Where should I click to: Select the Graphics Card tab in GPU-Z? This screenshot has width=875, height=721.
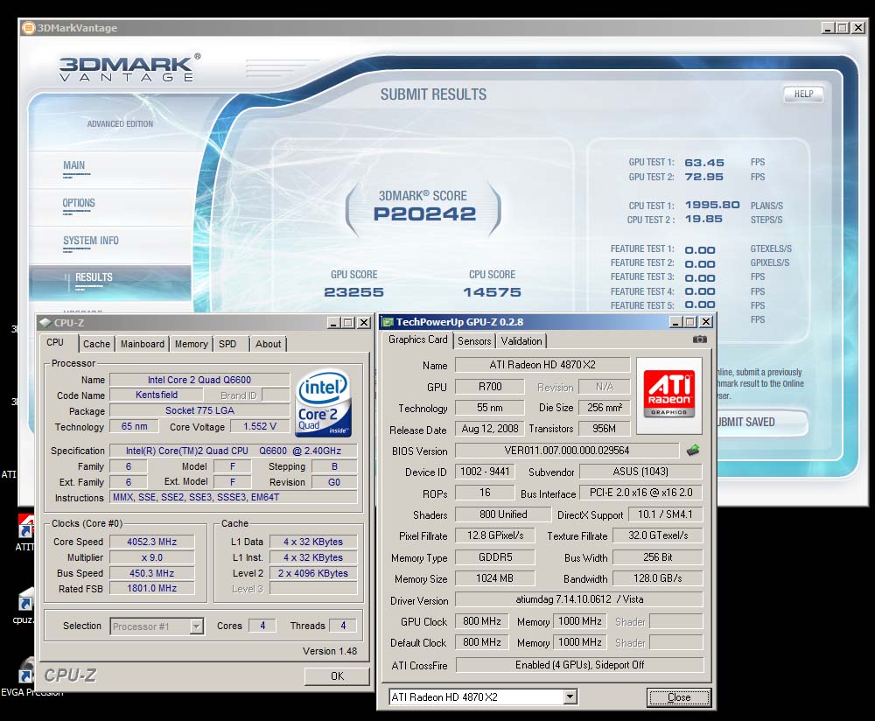coord(418,339)
